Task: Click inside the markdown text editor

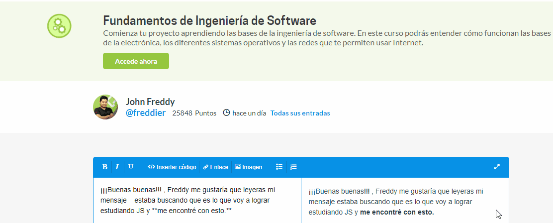Action: pyautogui.click(x=197, y=201)
